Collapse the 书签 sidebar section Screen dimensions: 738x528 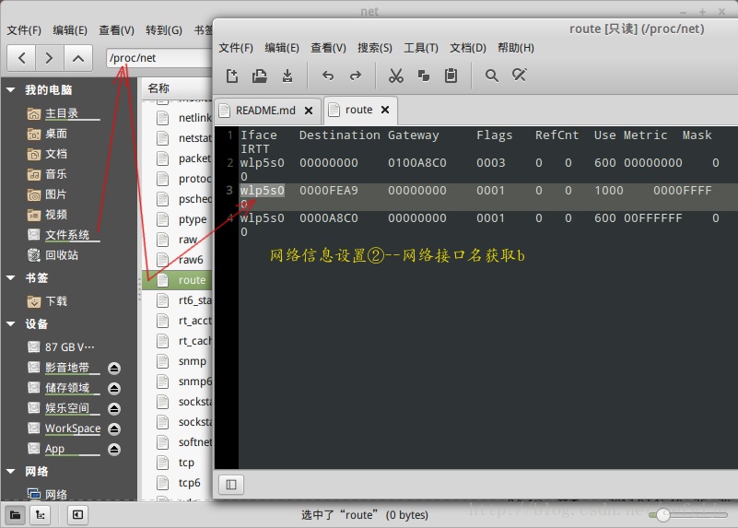coord(11,277)
